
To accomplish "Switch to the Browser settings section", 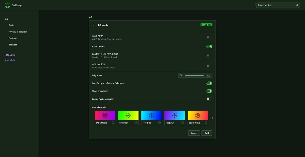I will pos(13,45).
